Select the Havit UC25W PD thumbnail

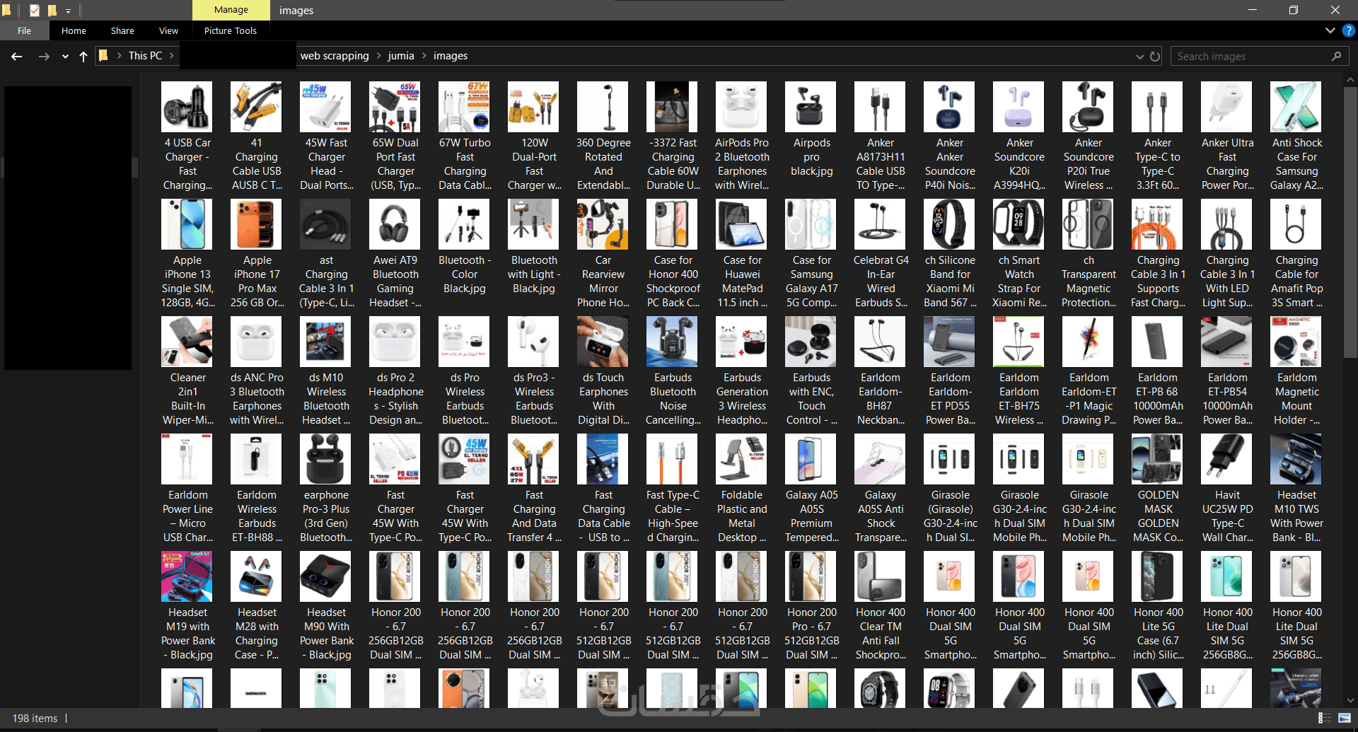click(1226, 459)
